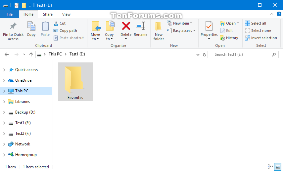Rename the selected Favorites folder
The width and height of the screenshot is (283, 171).
click(x=140, y=29)
